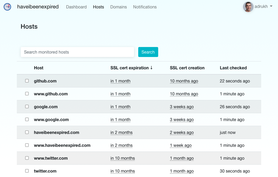Focus the Search monitored hosts field
Screen dimensions: 278x177
tap(77, 52)
